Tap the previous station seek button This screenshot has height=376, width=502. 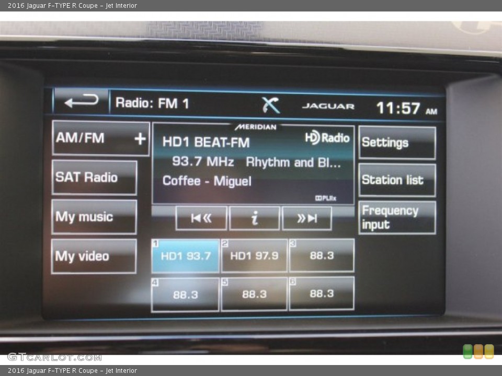tap(201, 218)
